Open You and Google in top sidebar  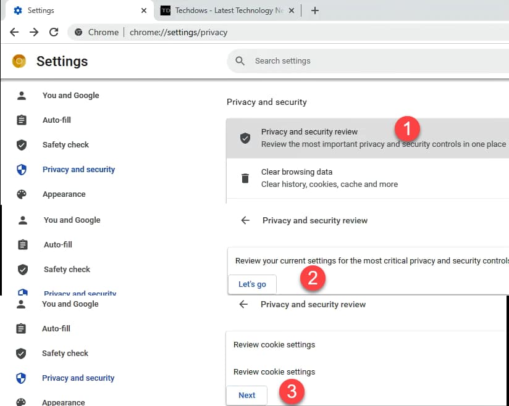(x=71, y=96)
